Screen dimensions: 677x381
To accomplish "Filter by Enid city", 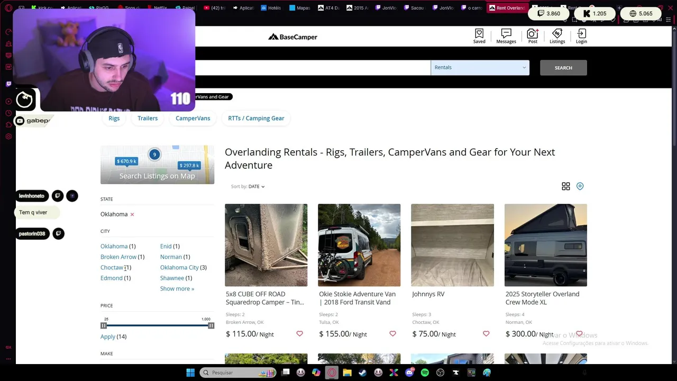I will point(166,246).
